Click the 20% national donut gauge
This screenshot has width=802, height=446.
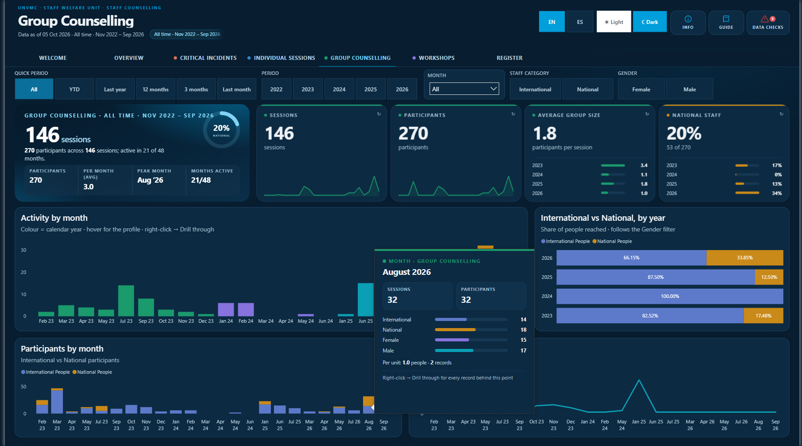(x=221, y=129)
